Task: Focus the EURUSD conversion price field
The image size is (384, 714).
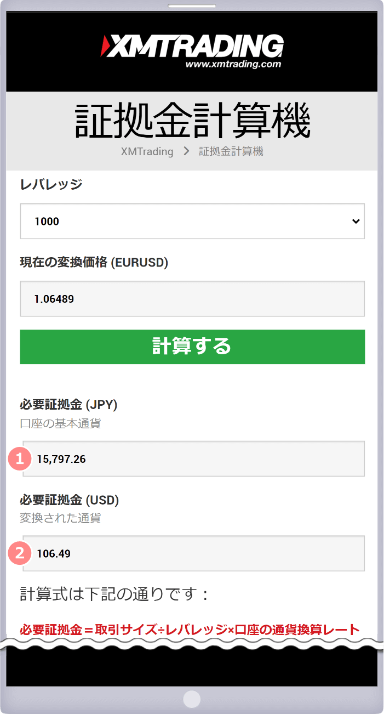Action: coord(192,299)
